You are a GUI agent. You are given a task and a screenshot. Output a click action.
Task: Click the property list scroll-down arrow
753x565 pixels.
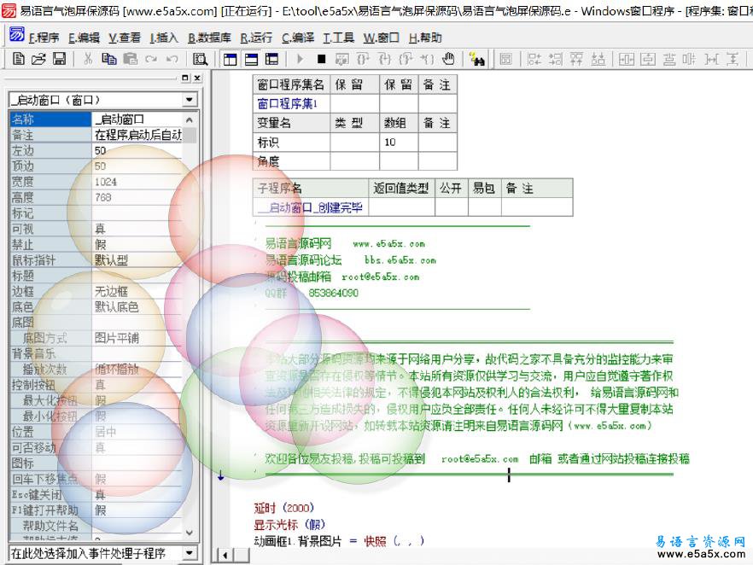[x=190, y=533]
